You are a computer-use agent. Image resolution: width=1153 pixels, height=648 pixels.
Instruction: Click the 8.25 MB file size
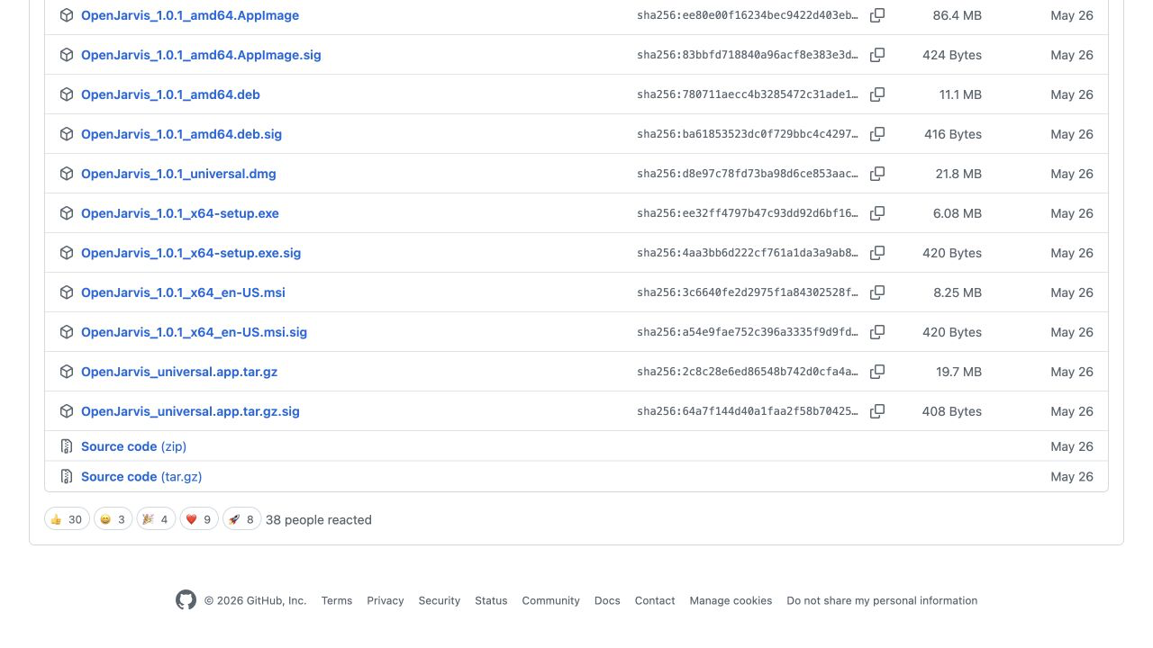point(958,292)
